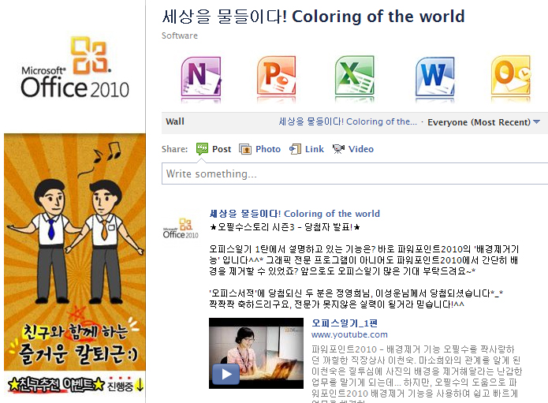This screenshot has height=403, width=548.
Task: Click the PowerPoint application icon
Action: 276,76
